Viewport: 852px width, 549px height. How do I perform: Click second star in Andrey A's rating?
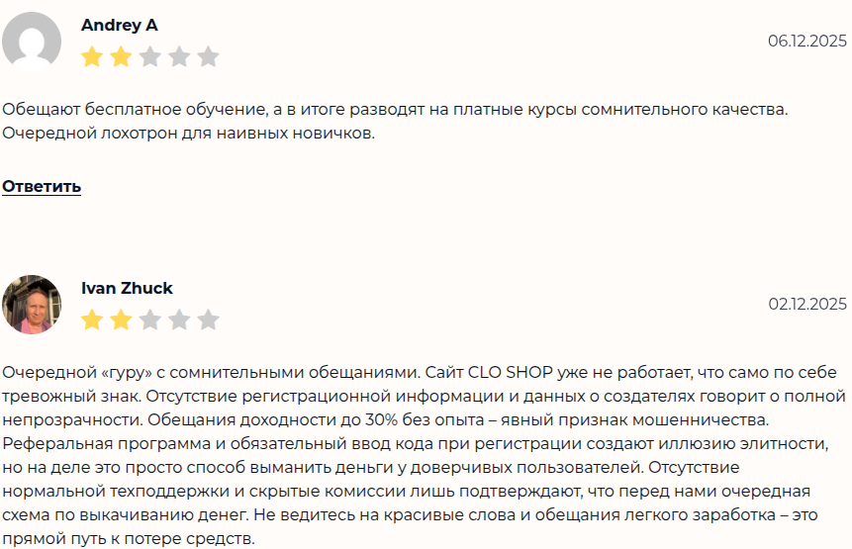[121, 56]
